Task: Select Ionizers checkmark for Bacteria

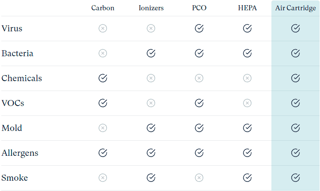Action: tap(151, 53)
